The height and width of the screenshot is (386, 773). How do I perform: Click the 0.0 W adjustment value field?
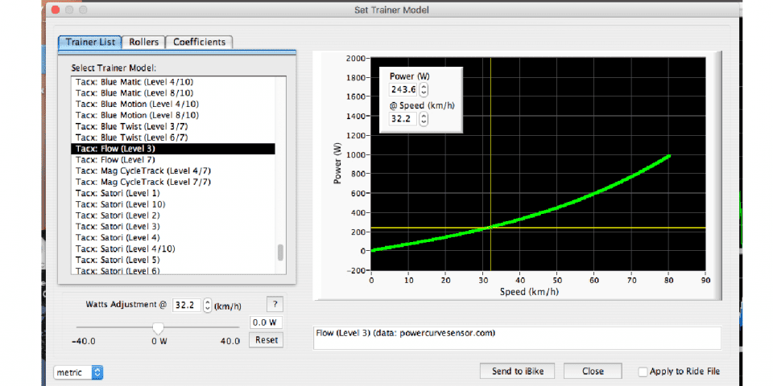coord(264,322)
